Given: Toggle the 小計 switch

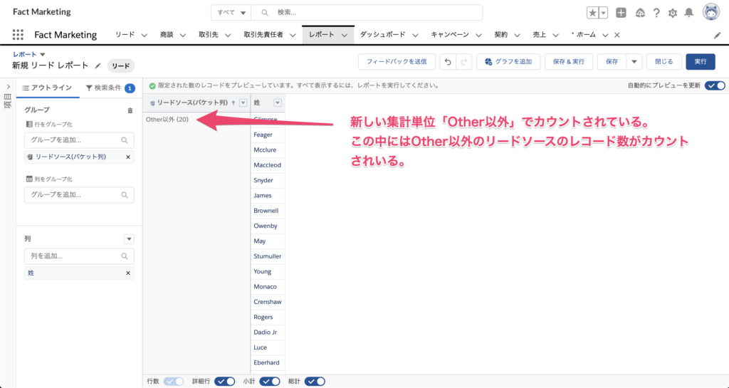Looking at the screenshot, I should click(x=270, y=382).
